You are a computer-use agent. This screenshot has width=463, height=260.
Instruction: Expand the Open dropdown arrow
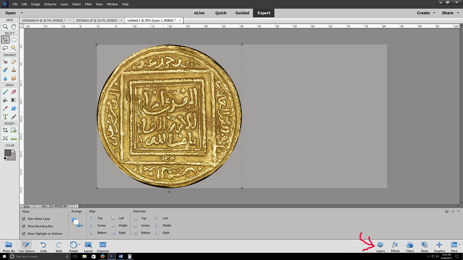22,13
